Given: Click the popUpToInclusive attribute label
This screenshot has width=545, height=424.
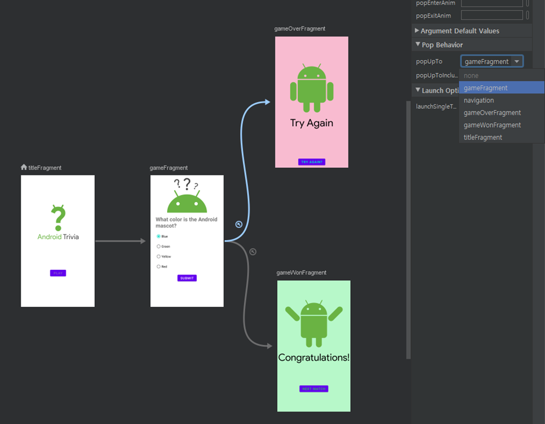Looking at the screenshot, I should (x=437, y=75).
